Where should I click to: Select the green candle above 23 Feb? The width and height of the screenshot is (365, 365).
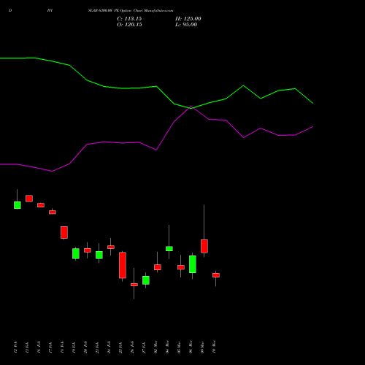[99, 255]
